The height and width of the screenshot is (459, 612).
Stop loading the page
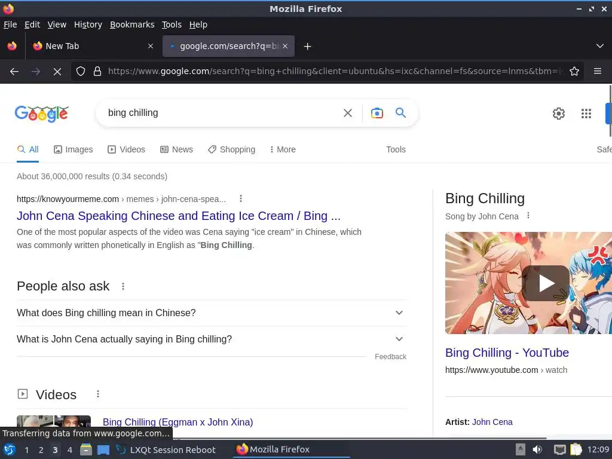[57, 72]
